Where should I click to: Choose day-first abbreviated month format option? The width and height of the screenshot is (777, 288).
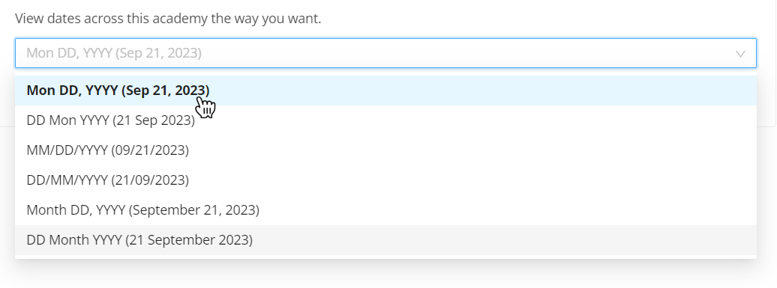point(385,120)
